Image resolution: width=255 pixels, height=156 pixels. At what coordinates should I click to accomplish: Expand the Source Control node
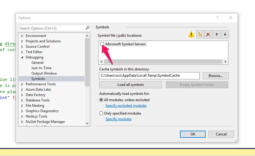[x=22, y=47]
